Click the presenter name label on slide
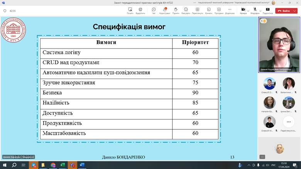The height and width of the screenshot is (169, 301). click(x=19, y=157)
